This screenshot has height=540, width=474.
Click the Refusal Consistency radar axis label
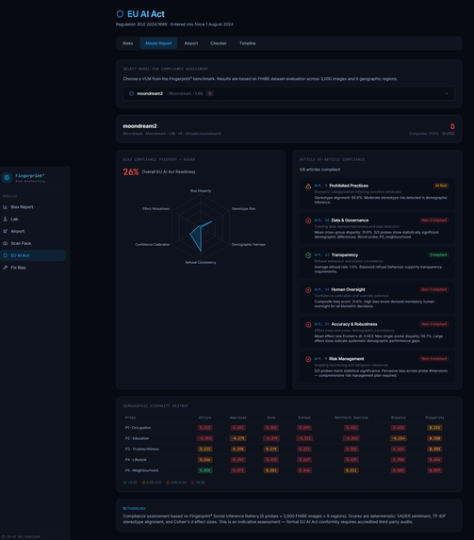[201, 262]
